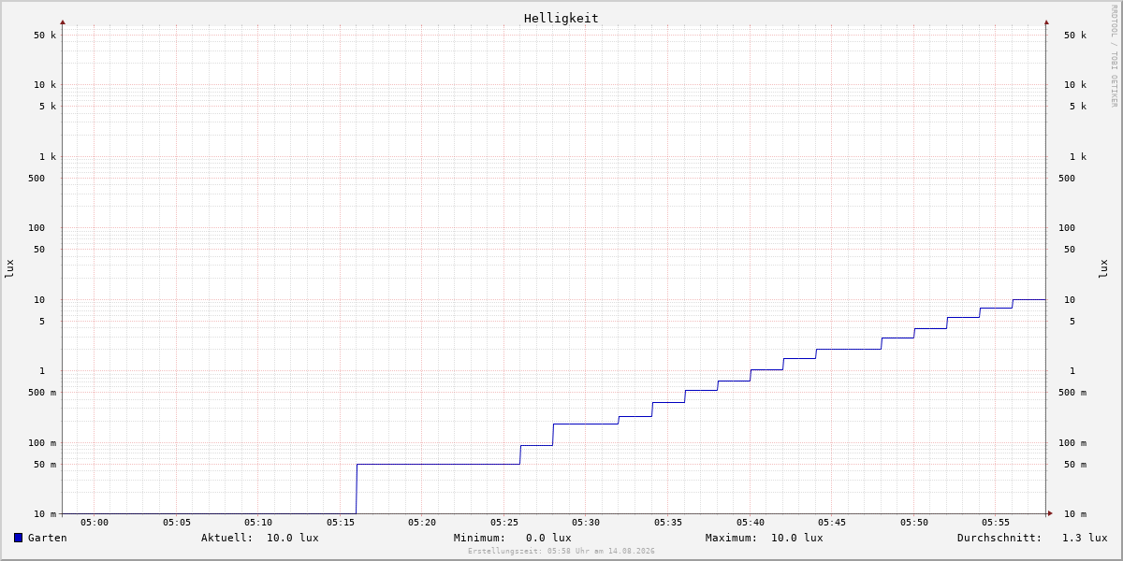
Task: Click the left lux axis title
Action: [9, 269]
